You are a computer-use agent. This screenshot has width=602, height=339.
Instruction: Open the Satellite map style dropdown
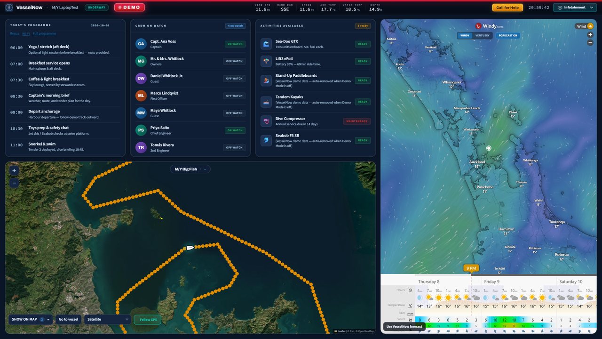coord(107,319)
